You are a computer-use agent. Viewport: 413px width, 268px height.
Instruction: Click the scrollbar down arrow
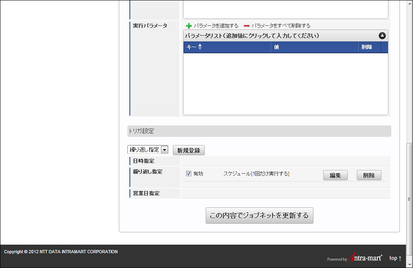[x=409, y=265]
